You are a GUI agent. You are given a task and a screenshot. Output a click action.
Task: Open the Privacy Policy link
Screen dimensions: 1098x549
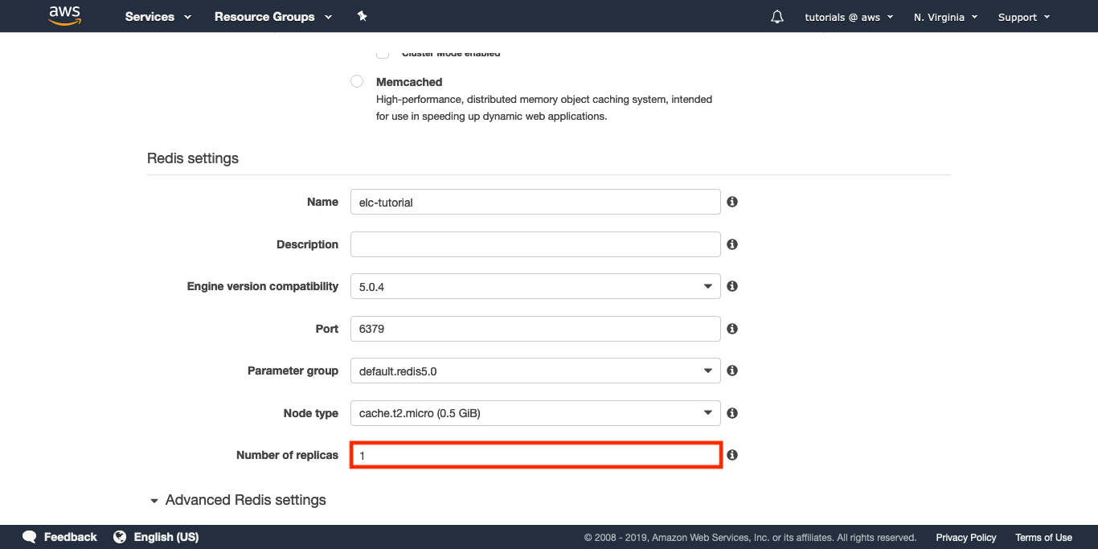tap(965, 538)
